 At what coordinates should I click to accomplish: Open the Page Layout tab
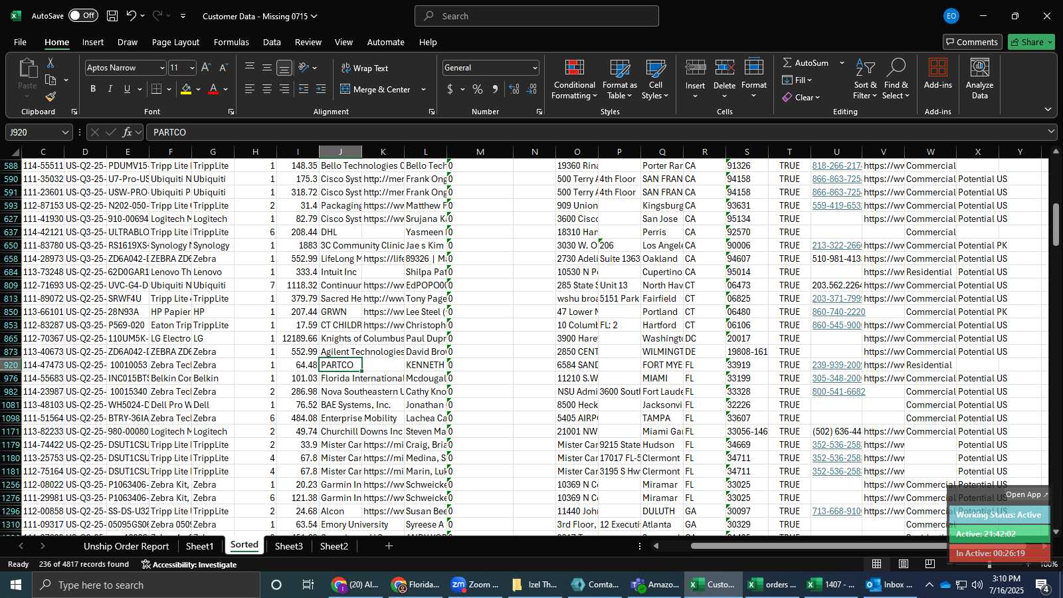pyautogui.click(x=175, y=42)
